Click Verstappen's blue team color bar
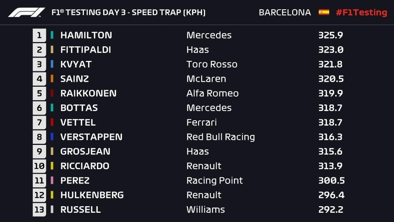Viewport: 394px width, 222px height. [x=52, y=137]
